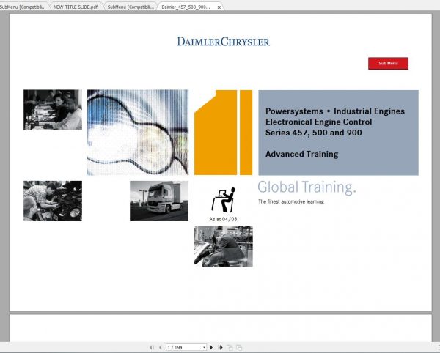Select the Daimler_457_500_900 document tab

point(186,7)
